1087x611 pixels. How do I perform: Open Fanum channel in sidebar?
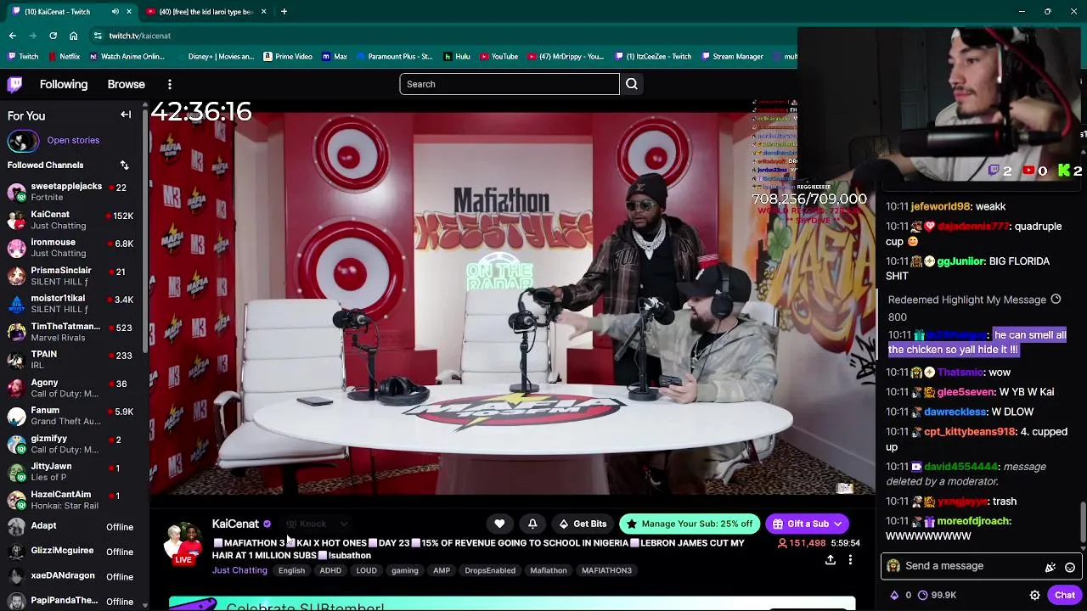71,416
